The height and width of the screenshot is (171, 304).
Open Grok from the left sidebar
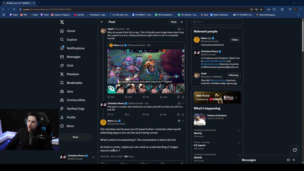[67, 65]
